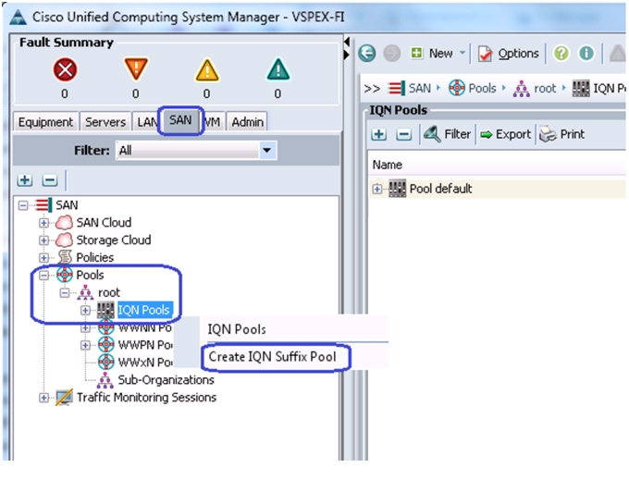Collapse all rows in IQN Pools pane
Viewport: 629px width, 492px height.
click(403, 134)
